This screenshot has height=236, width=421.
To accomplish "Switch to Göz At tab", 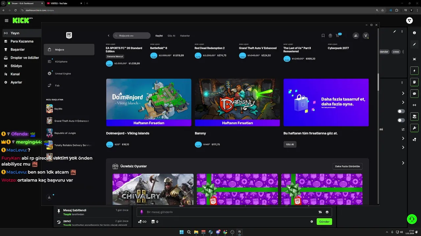I will point(171,36).
